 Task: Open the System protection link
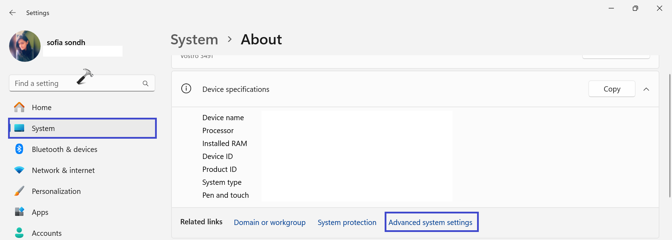(347, 223)
